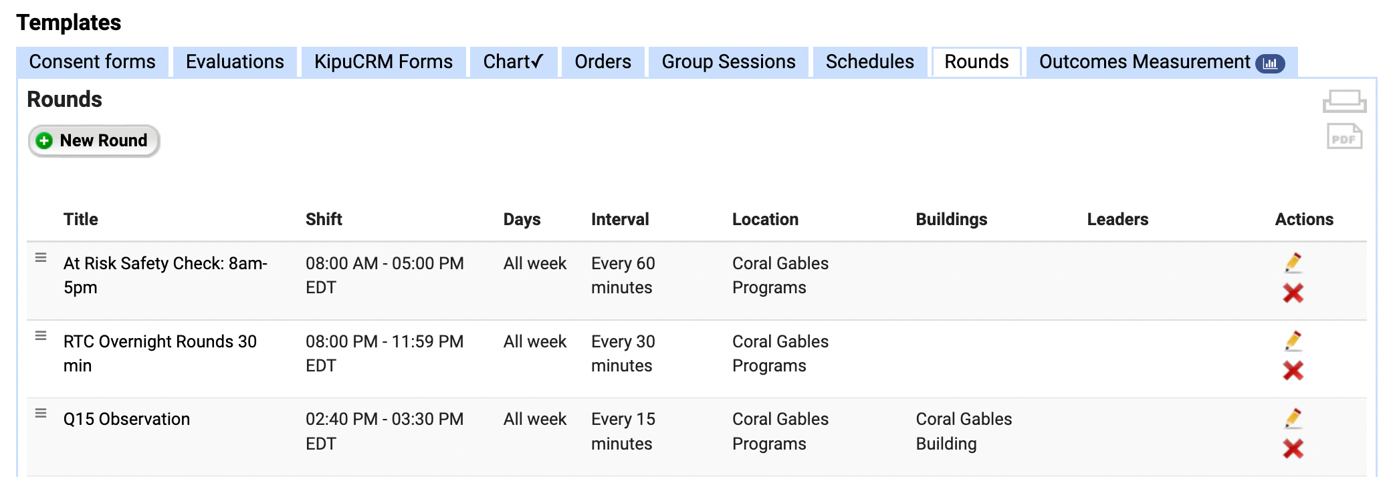Switch to the Orders tab
Viewport: 1391px width, 477px height.
[x=603, y=62]
